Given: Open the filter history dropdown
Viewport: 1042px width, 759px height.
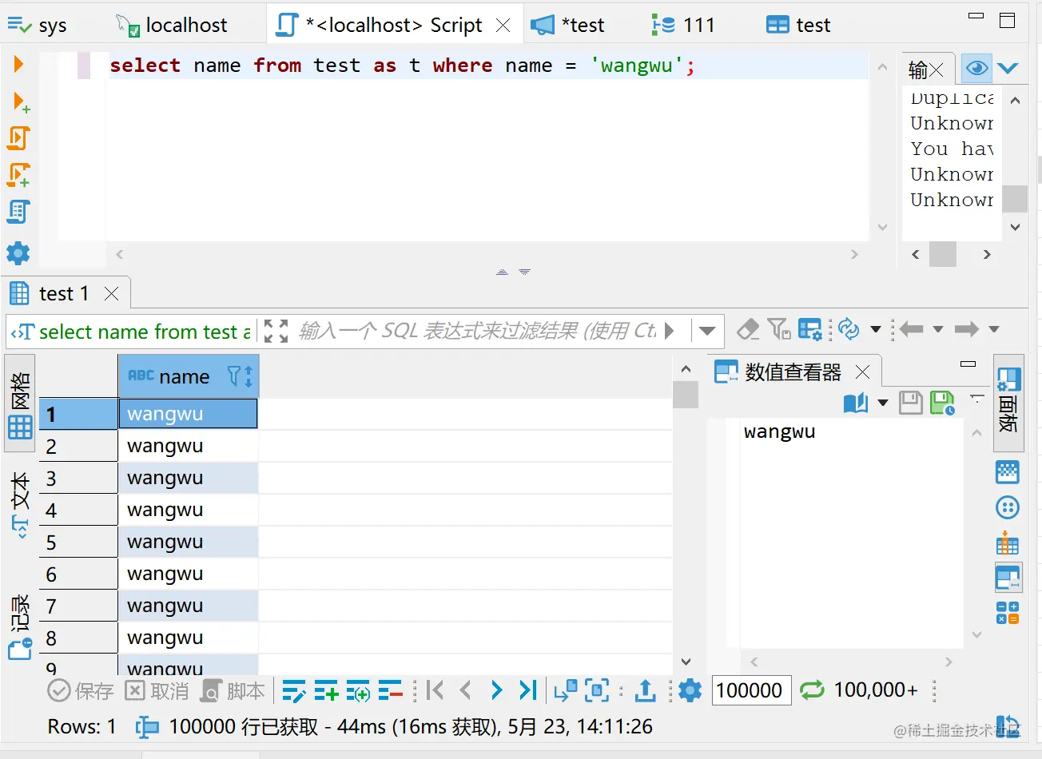Looking at the screenshot, I should [706, 331].
